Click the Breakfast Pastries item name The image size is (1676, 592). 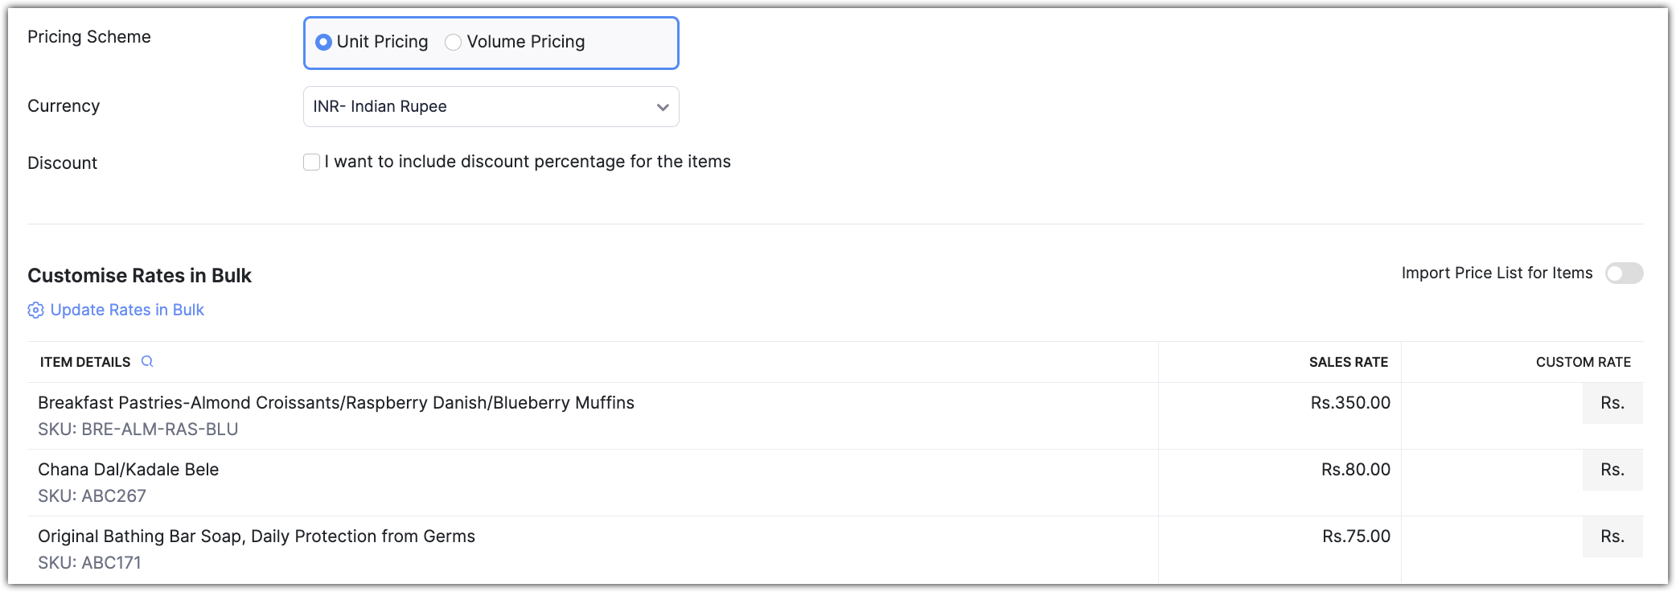[x=336, y=403]
